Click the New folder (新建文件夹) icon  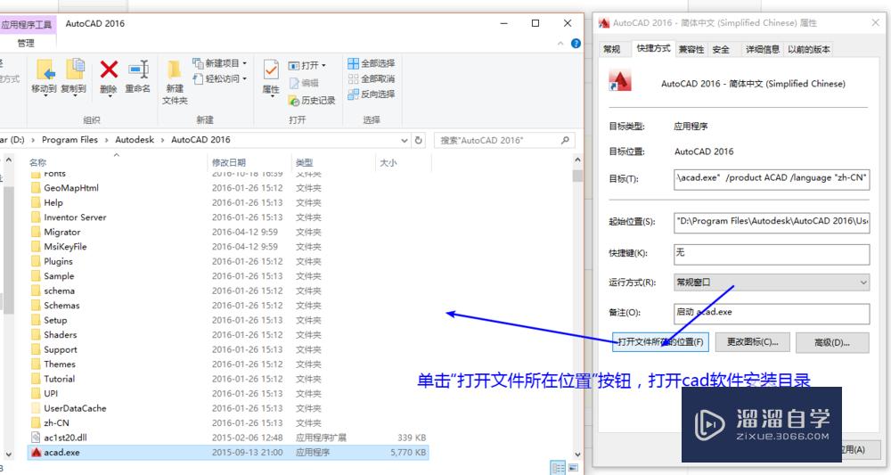[175, 70]
